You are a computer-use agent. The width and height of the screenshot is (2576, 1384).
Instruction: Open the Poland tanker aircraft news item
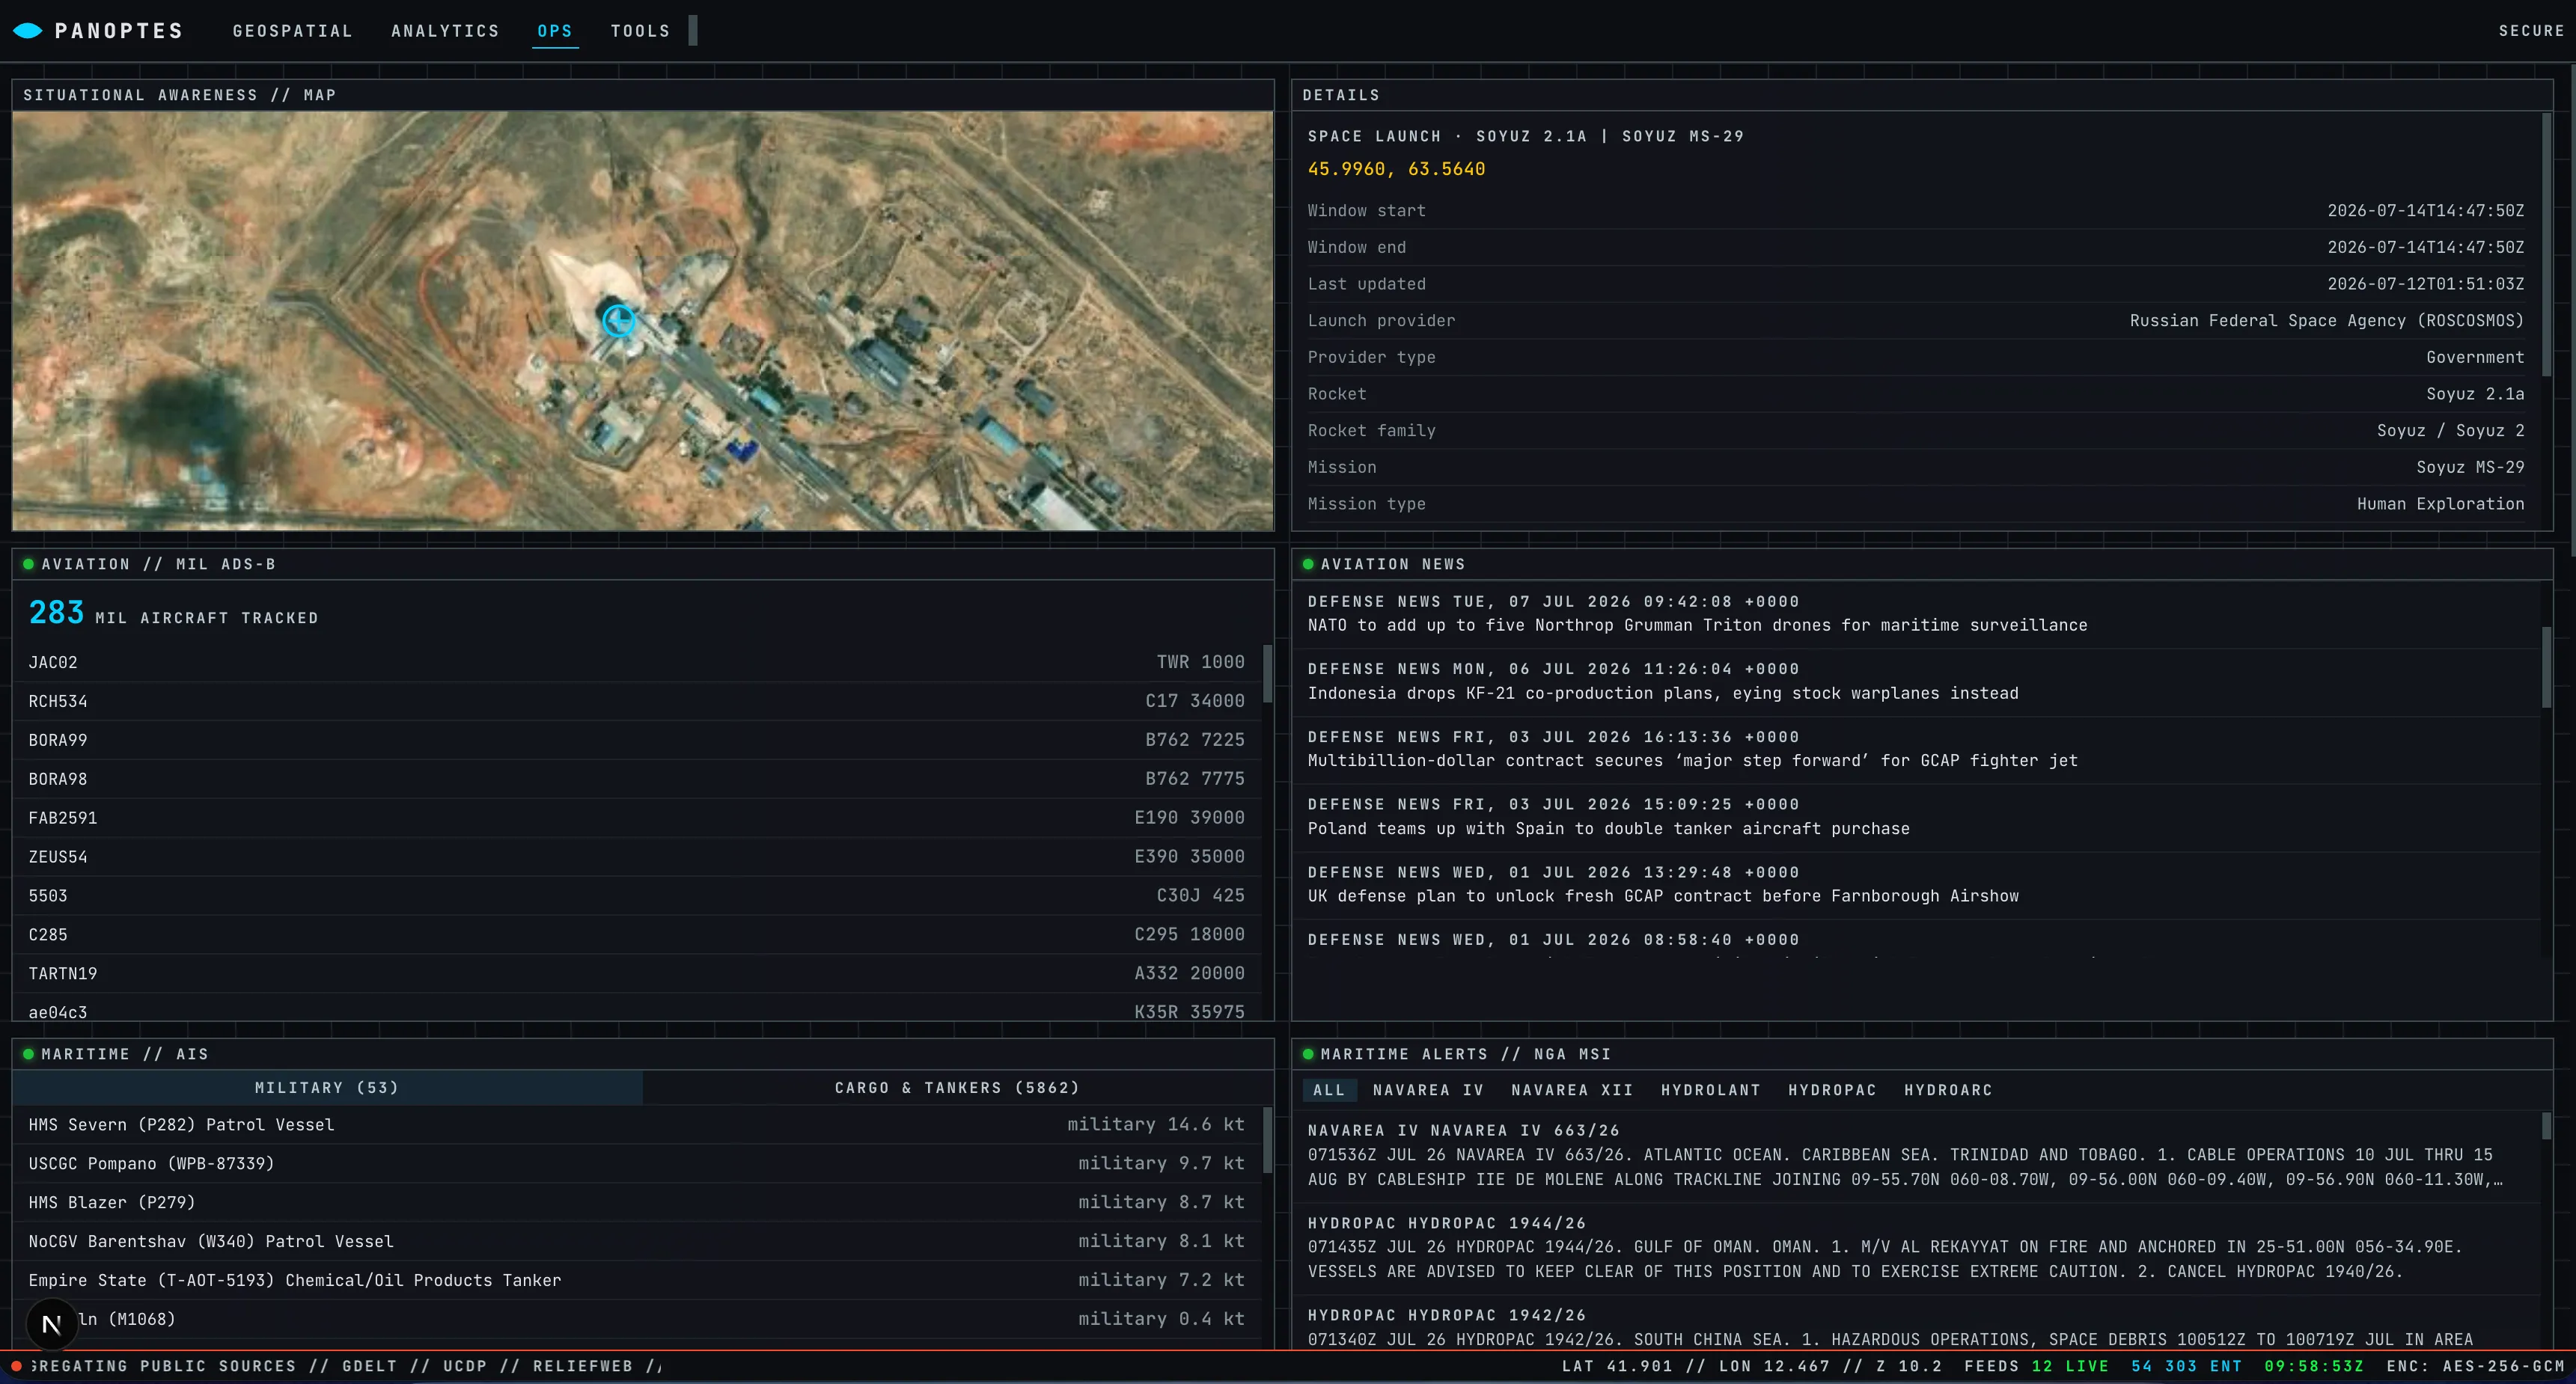coord(1915,816)
